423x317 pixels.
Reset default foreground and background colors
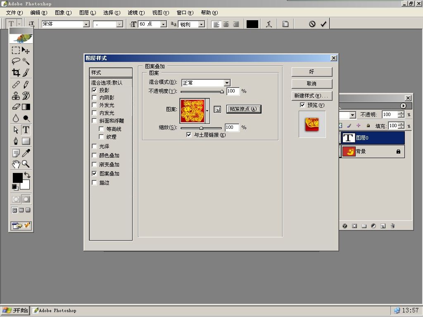point(15,187)
